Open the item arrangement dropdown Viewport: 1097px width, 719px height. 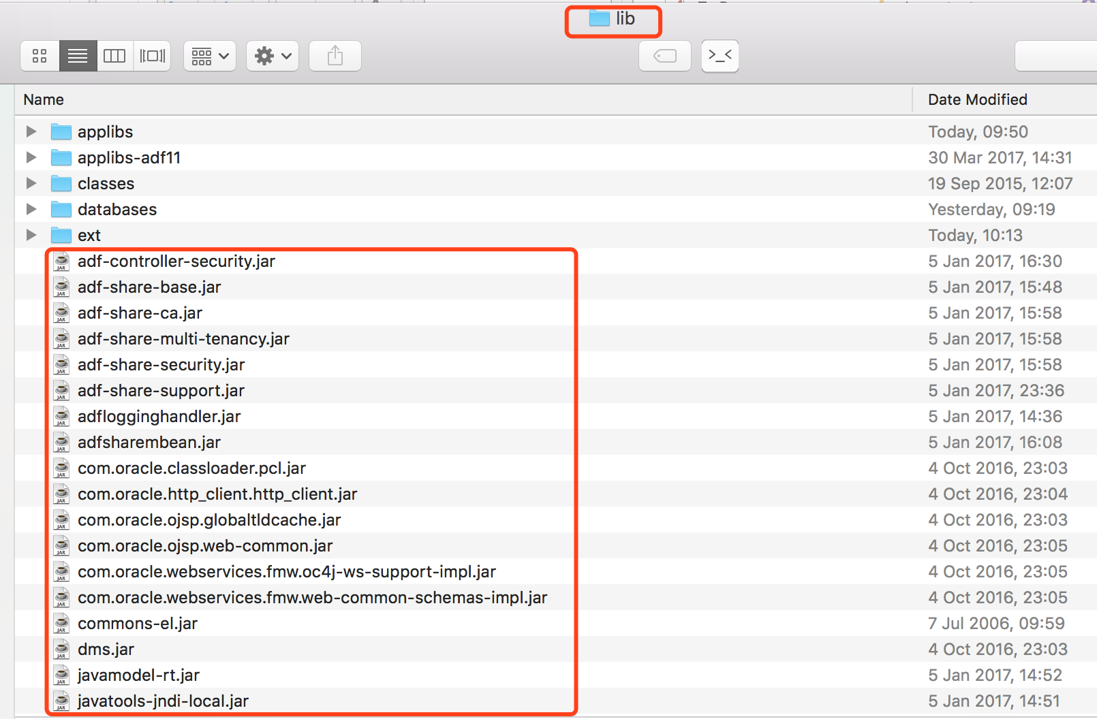point(210,56)
